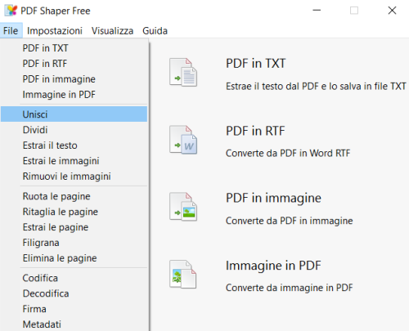Select the highlighted Unisci menu entry
The image size is (409, 331).
point(74,114)
